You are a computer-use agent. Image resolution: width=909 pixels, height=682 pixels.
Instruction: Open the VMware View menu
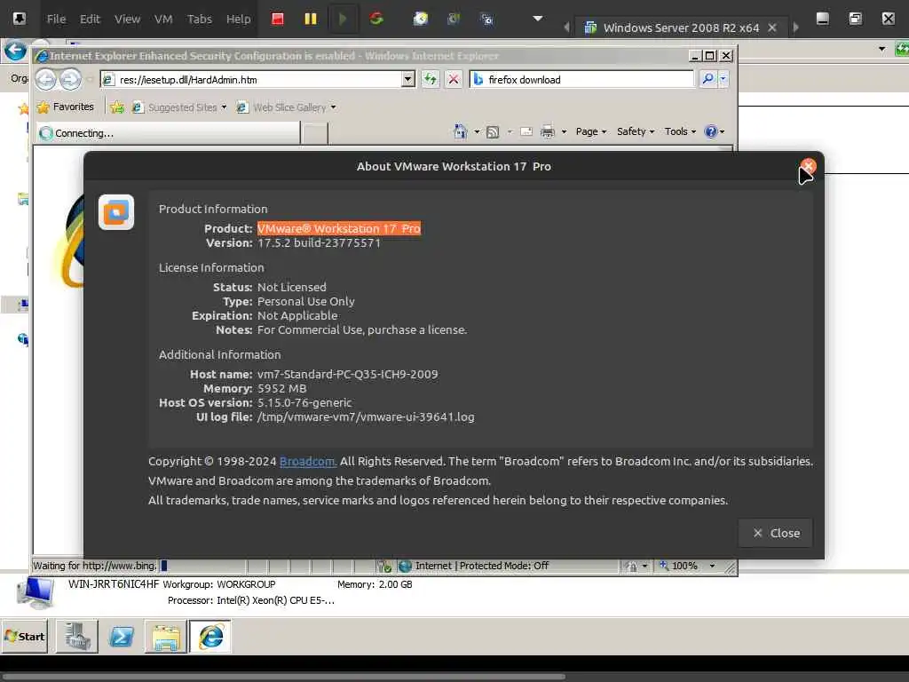[127, 19]
